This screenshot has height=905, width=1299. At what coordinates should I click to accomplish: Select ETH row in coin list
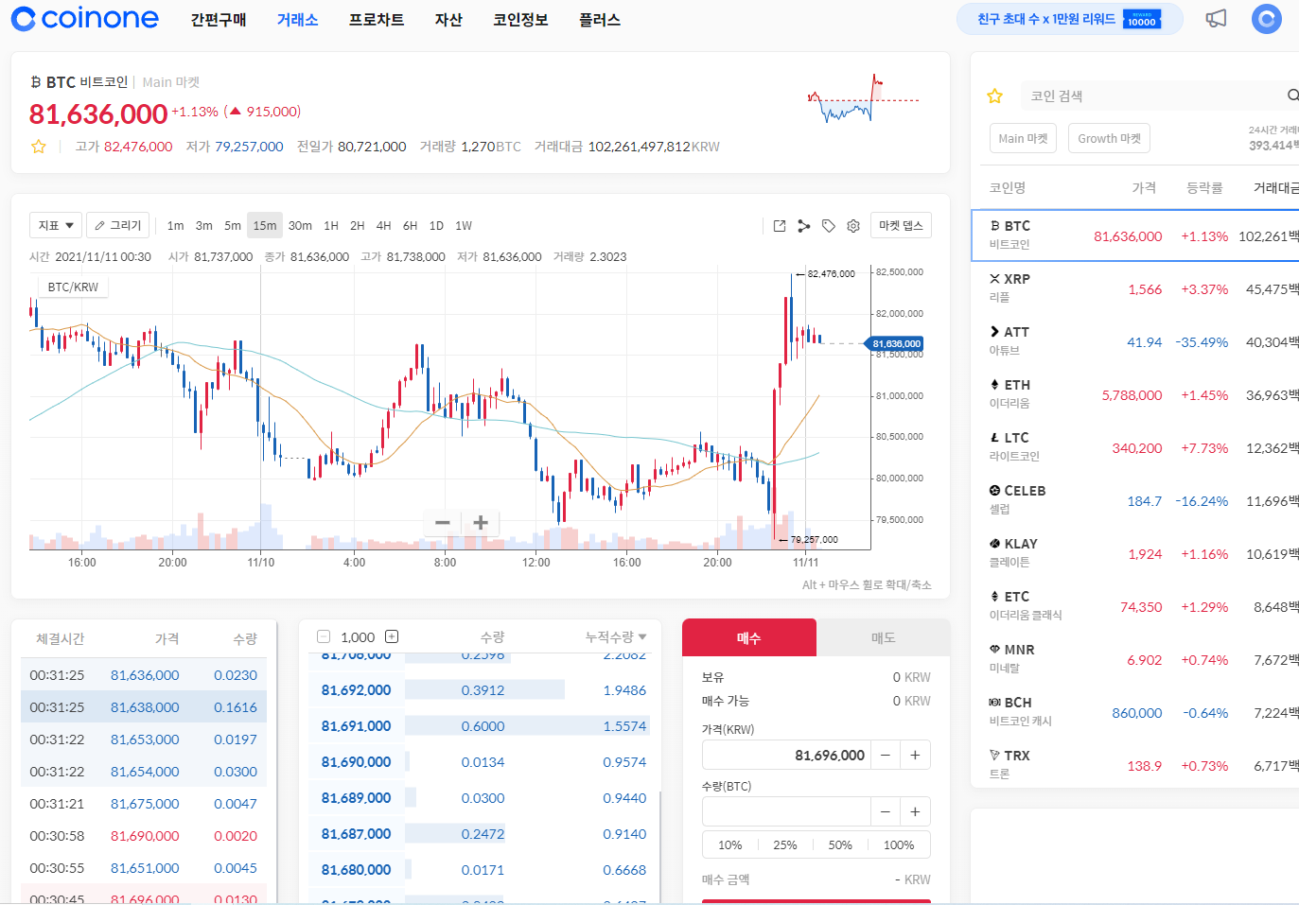(1135, 394)
